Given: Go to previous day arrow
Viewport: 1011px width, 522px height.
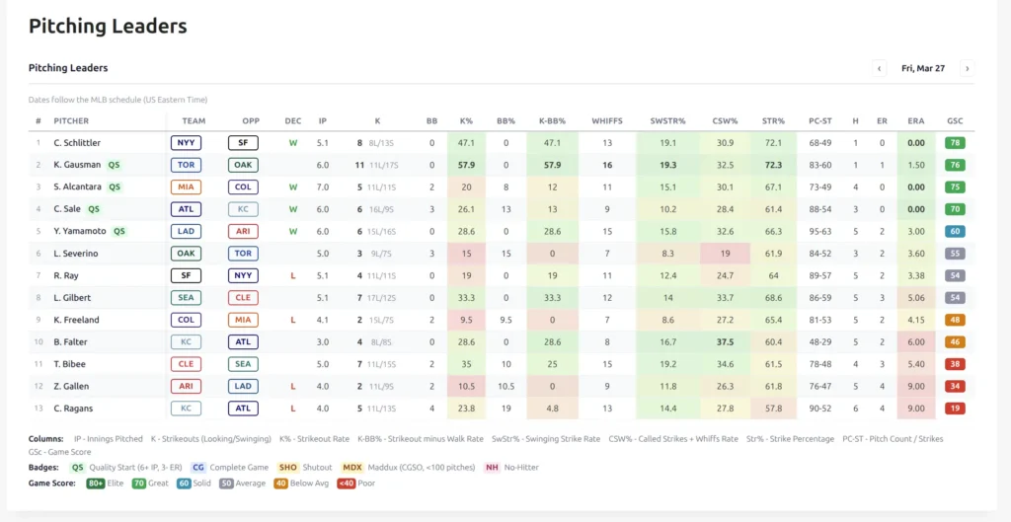Looking at the screenshot, I should tap(879, 68).
